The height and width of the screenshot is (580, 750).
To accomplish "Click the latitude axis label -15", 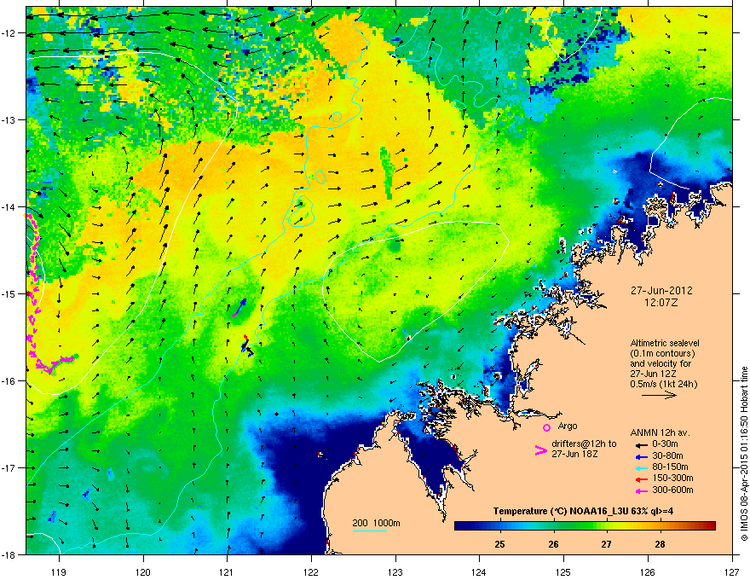I will pyautogui.click(x=9, y=293).
